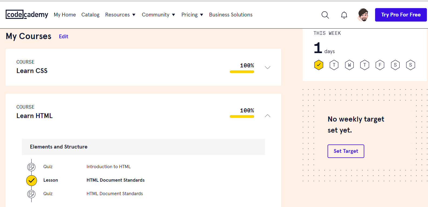
Task: Go to My Home
Action: 65,15
